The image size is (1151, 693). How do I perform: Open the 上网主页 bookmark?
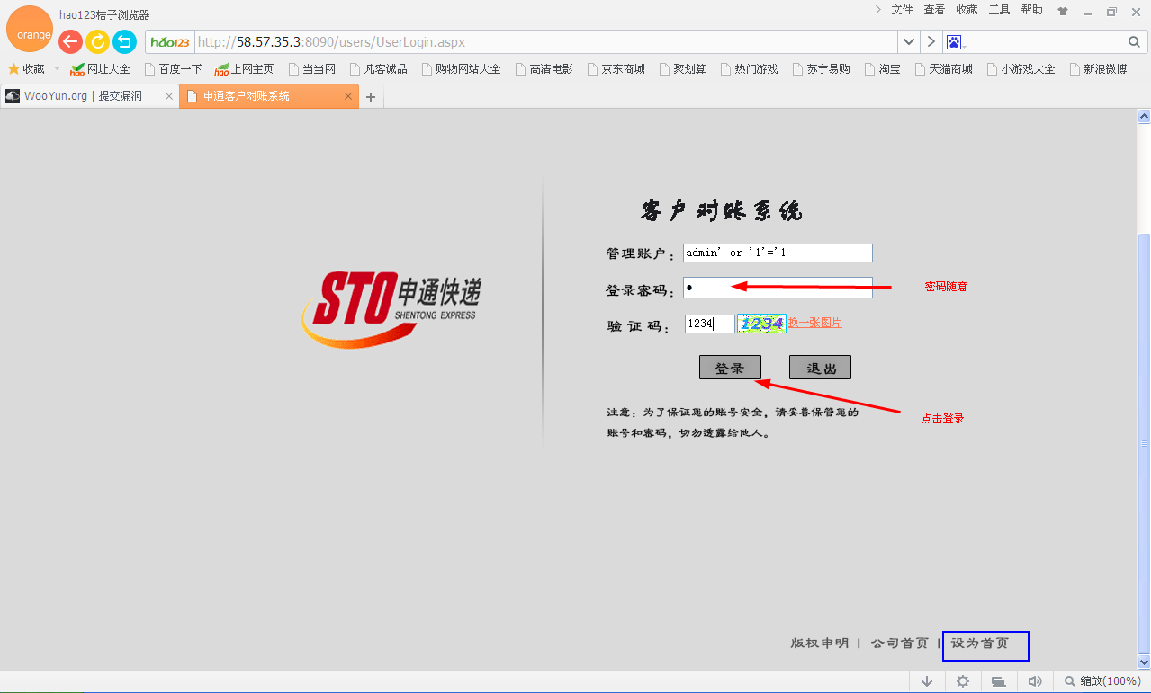point(244,69)
